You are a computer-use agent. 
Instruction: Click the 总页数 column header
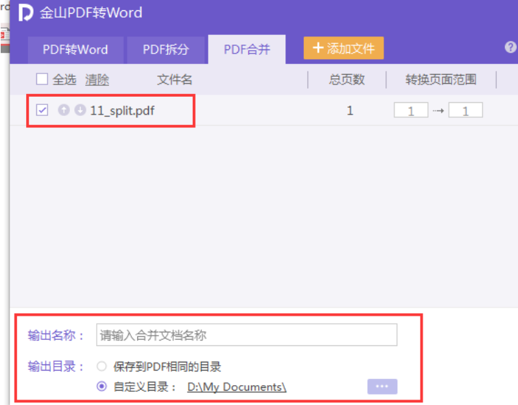click(347, 80)
